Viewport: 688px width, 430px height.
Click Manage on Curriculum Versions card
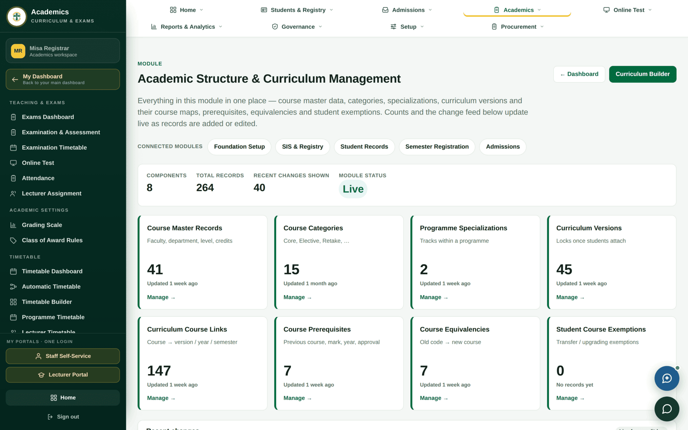pos(570,297)
